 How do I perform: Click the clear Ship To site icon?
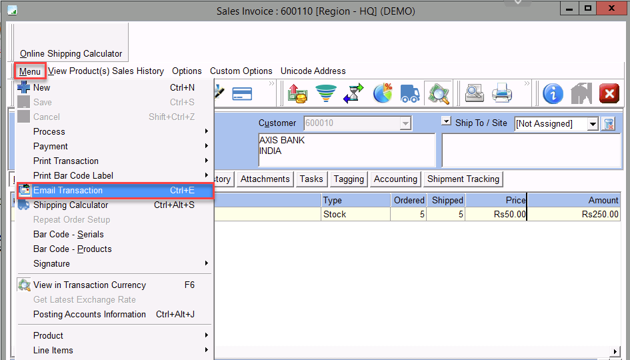[608, 123]
